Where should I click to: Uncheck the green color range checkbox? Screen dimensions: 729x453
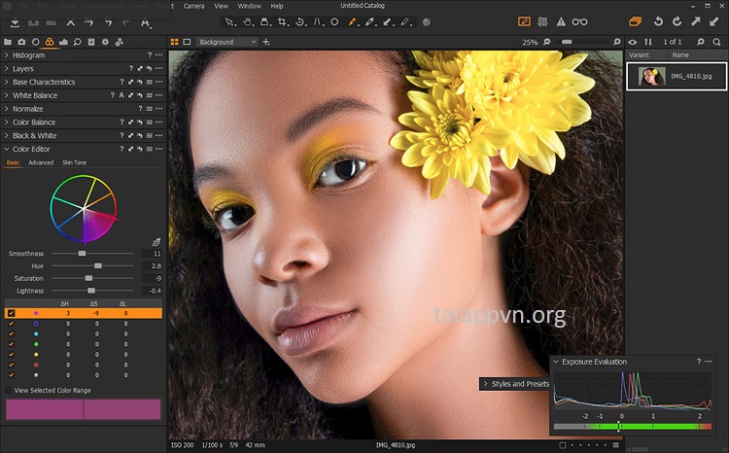click(11, 344)
